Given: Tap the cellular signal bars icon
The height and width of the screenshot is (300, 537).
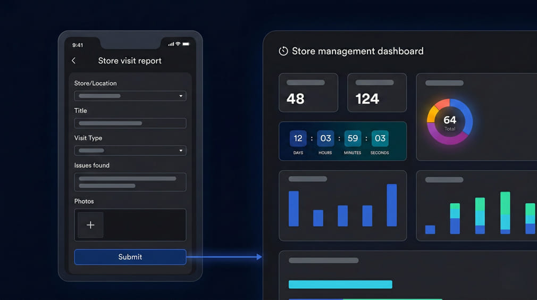Looking at the screenshot, I should click(x=171, y=44).
